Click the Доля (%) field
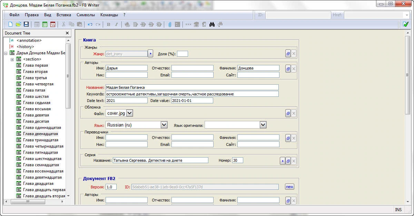The image size is (414, 216). pyautogui.click(x=183, y=54)
